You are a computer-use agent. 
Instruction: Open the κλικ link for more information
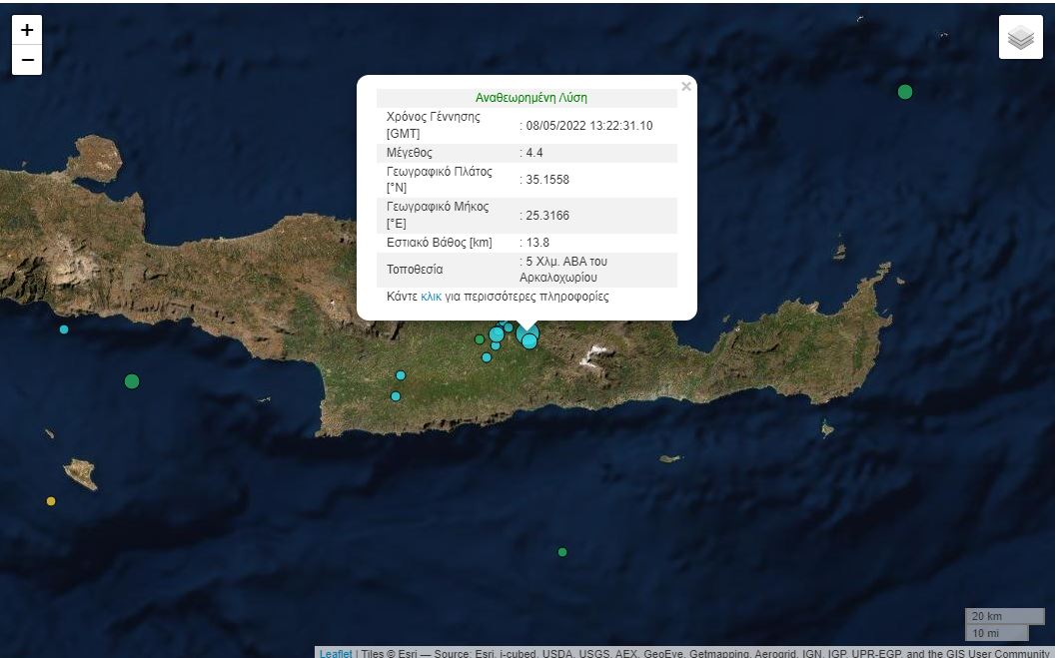click(x=431, y=296)
